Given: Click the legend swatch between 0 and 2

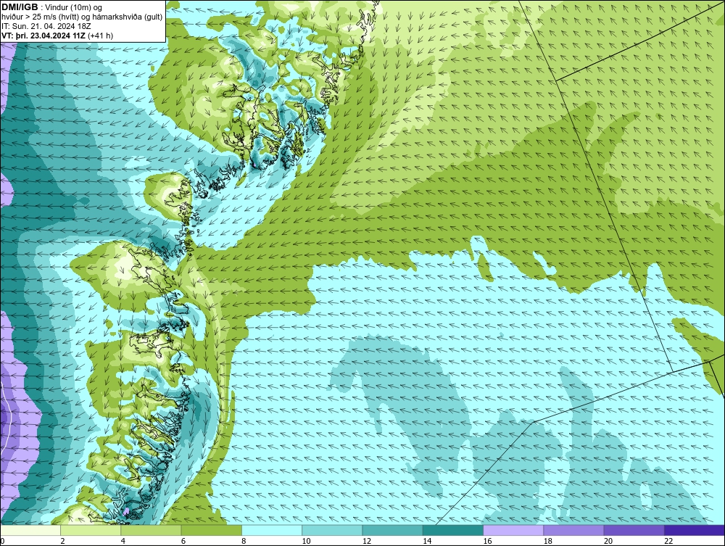Looking at the screenshot, I should point(30,530).
